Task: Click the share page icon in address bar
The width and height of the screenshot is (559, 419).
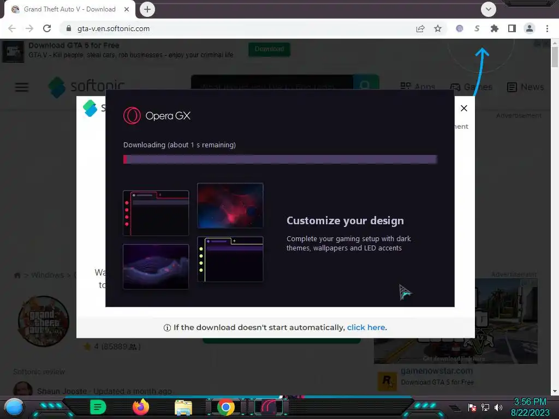Action: (x=420, y=28)
